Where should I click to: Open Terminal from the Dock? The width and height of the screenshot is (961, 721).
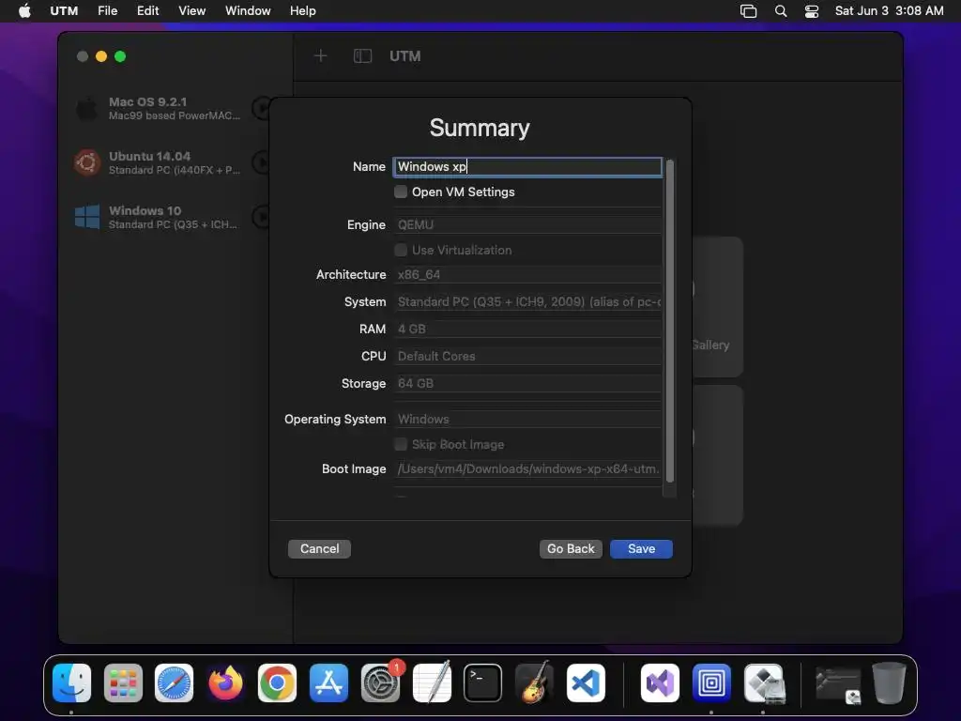[x=483, y=683]
